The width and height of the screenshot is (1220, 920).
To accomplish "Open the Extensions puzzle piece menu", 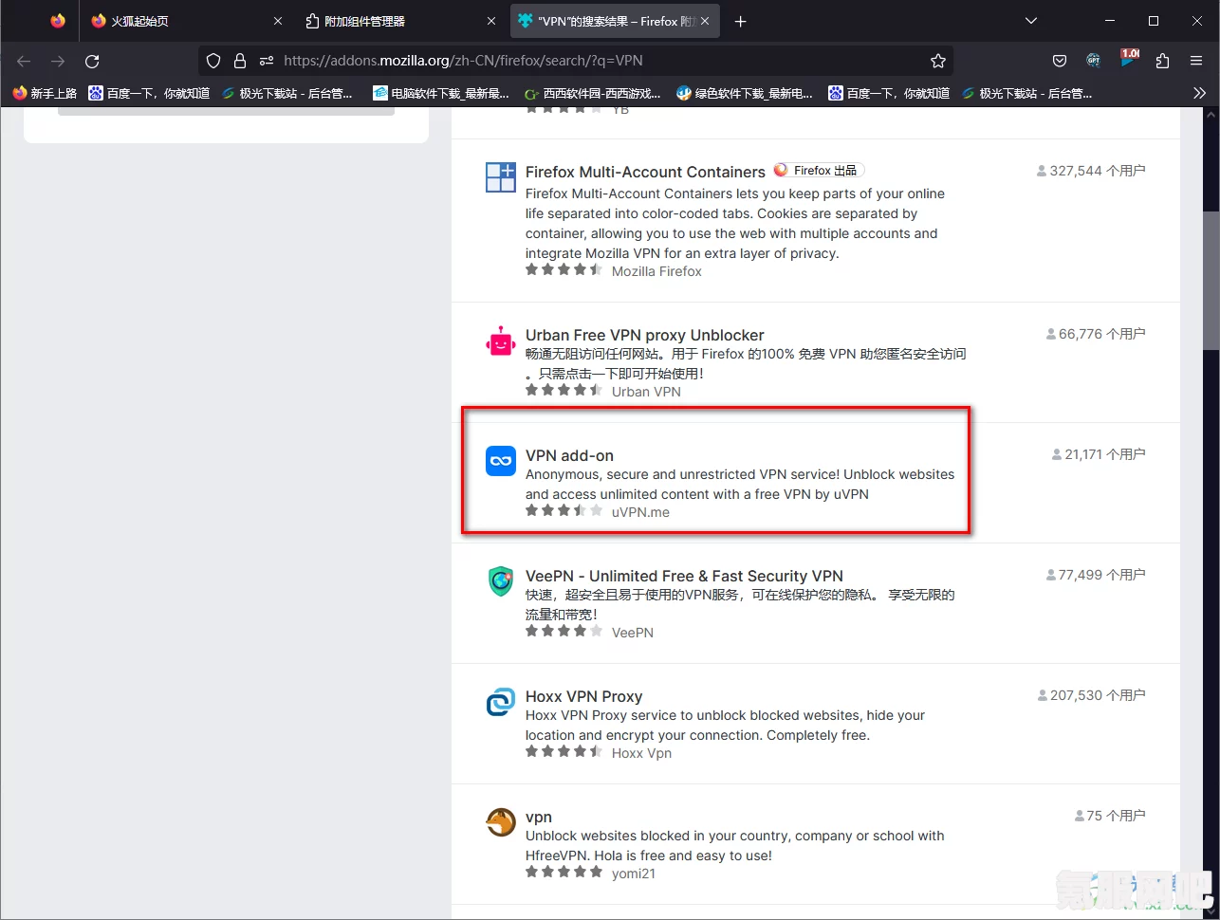I will point(1162,61).
